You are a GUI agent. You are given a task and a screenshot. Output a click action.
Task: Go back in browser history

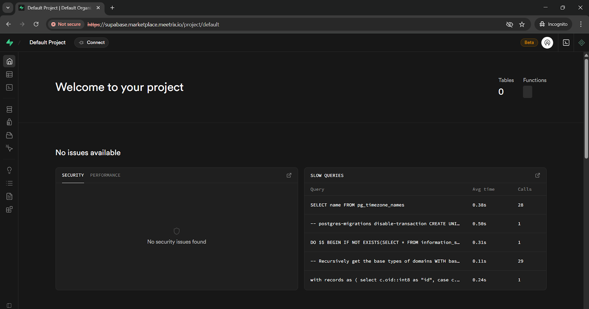8,24
